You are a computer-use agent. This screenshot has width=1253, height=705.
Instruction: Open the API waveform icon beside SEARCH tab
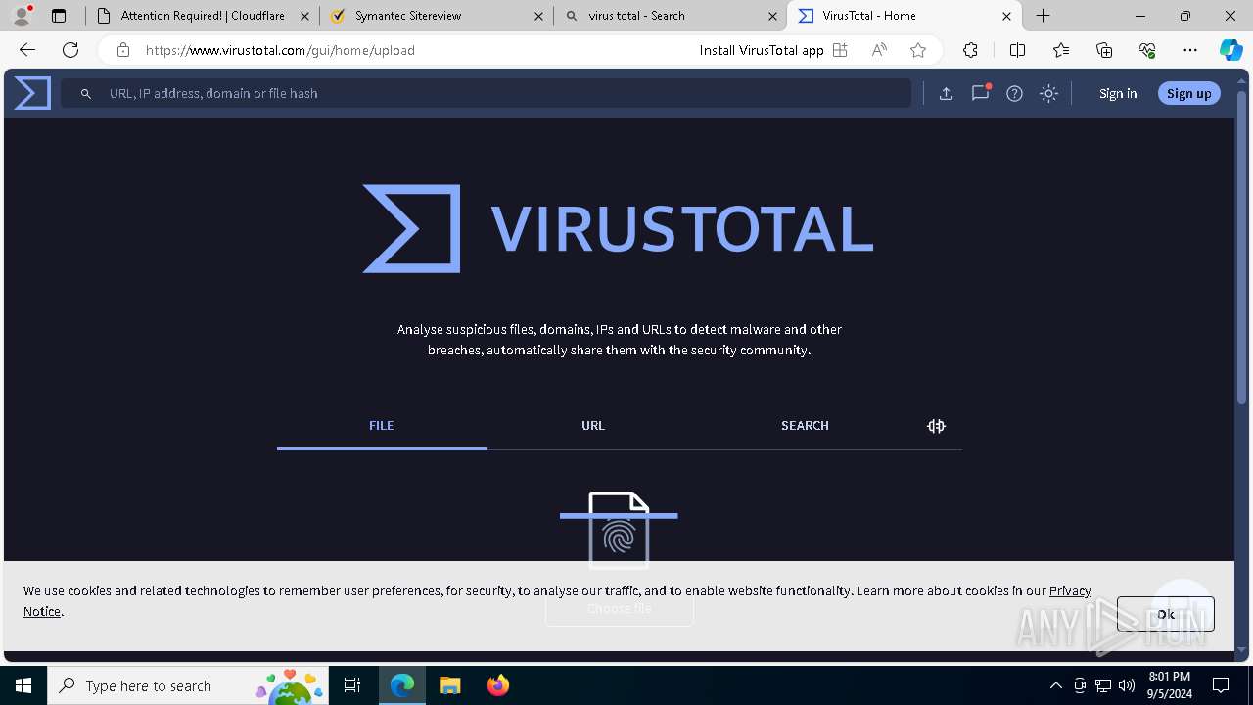(x=936, y=426)
